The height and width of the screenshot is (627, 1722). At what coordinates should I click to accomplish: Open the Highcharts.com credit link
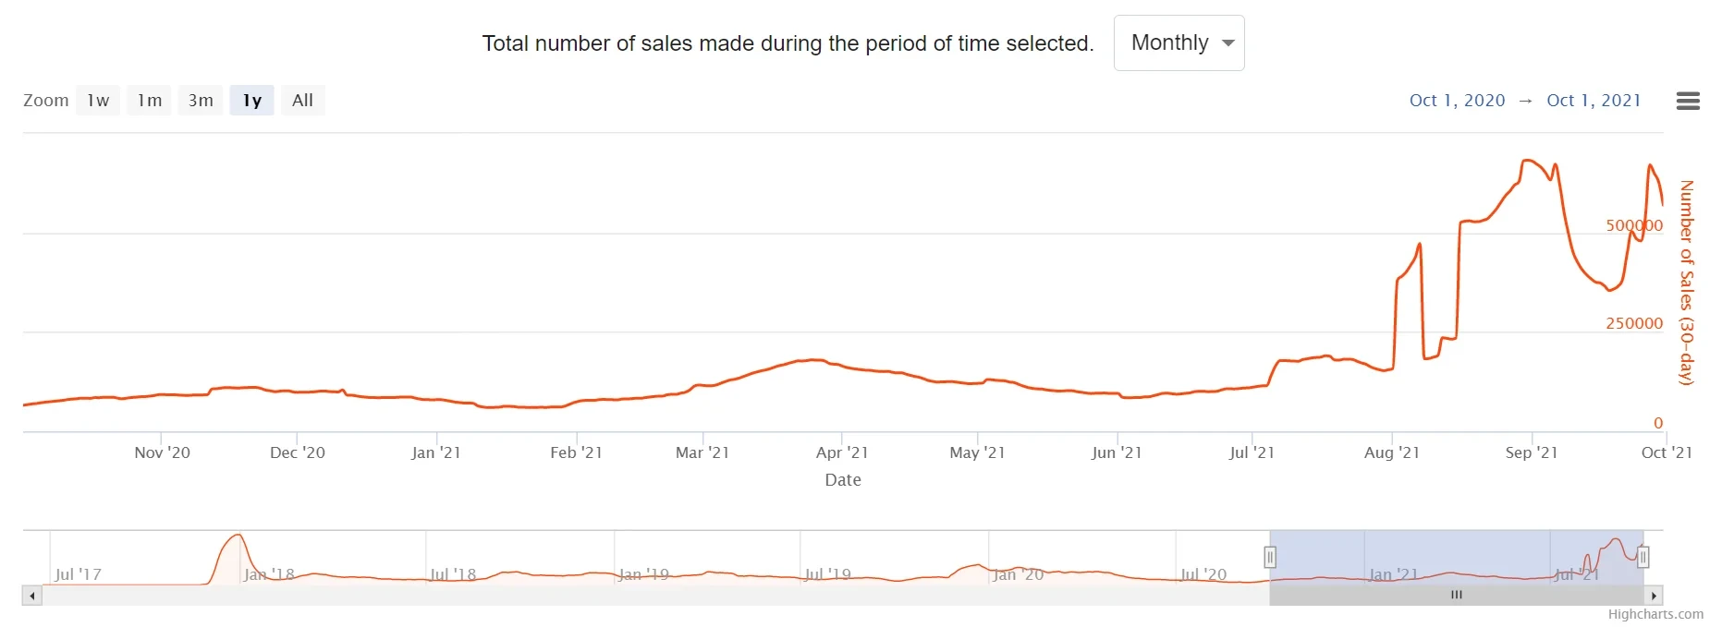[x=1655, y=615]
